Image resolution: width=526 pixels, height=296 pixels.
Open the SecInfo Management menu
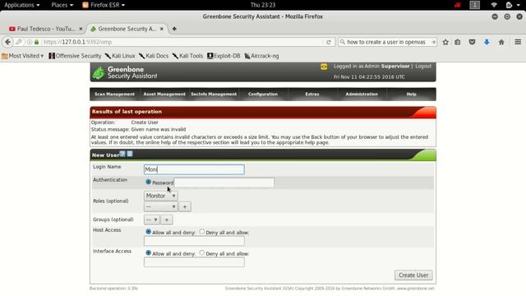tap(214, 95)
